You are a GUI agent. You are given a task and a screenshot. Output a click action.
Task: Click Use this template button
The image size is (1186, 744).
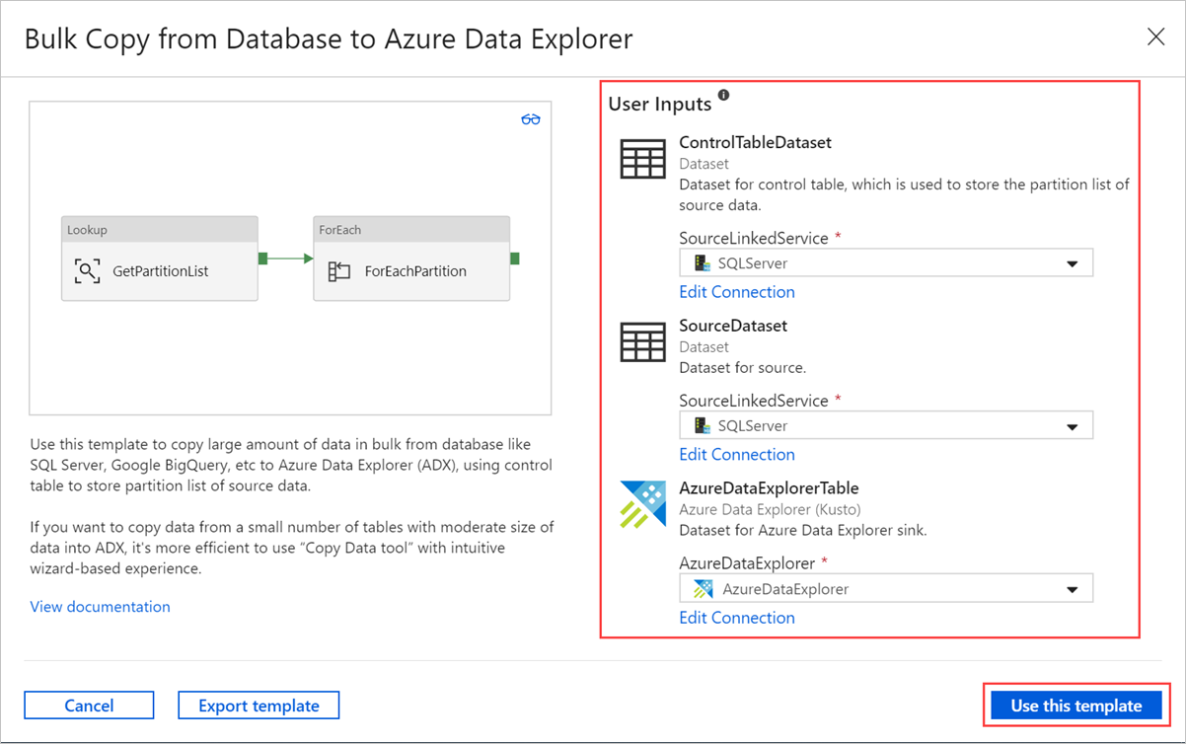1076,706
